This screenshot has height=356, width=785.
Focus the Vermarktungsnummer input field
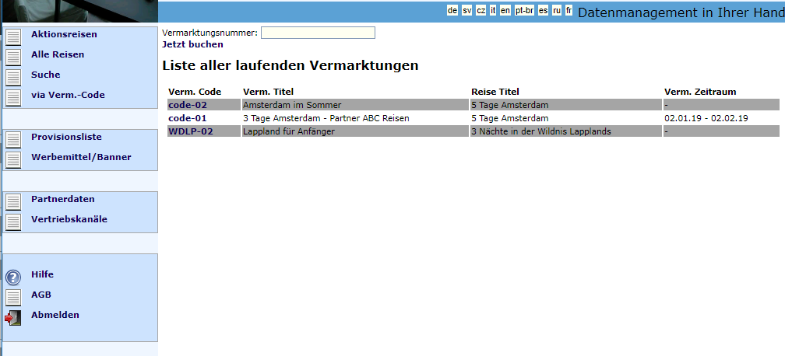coord(318,33)
